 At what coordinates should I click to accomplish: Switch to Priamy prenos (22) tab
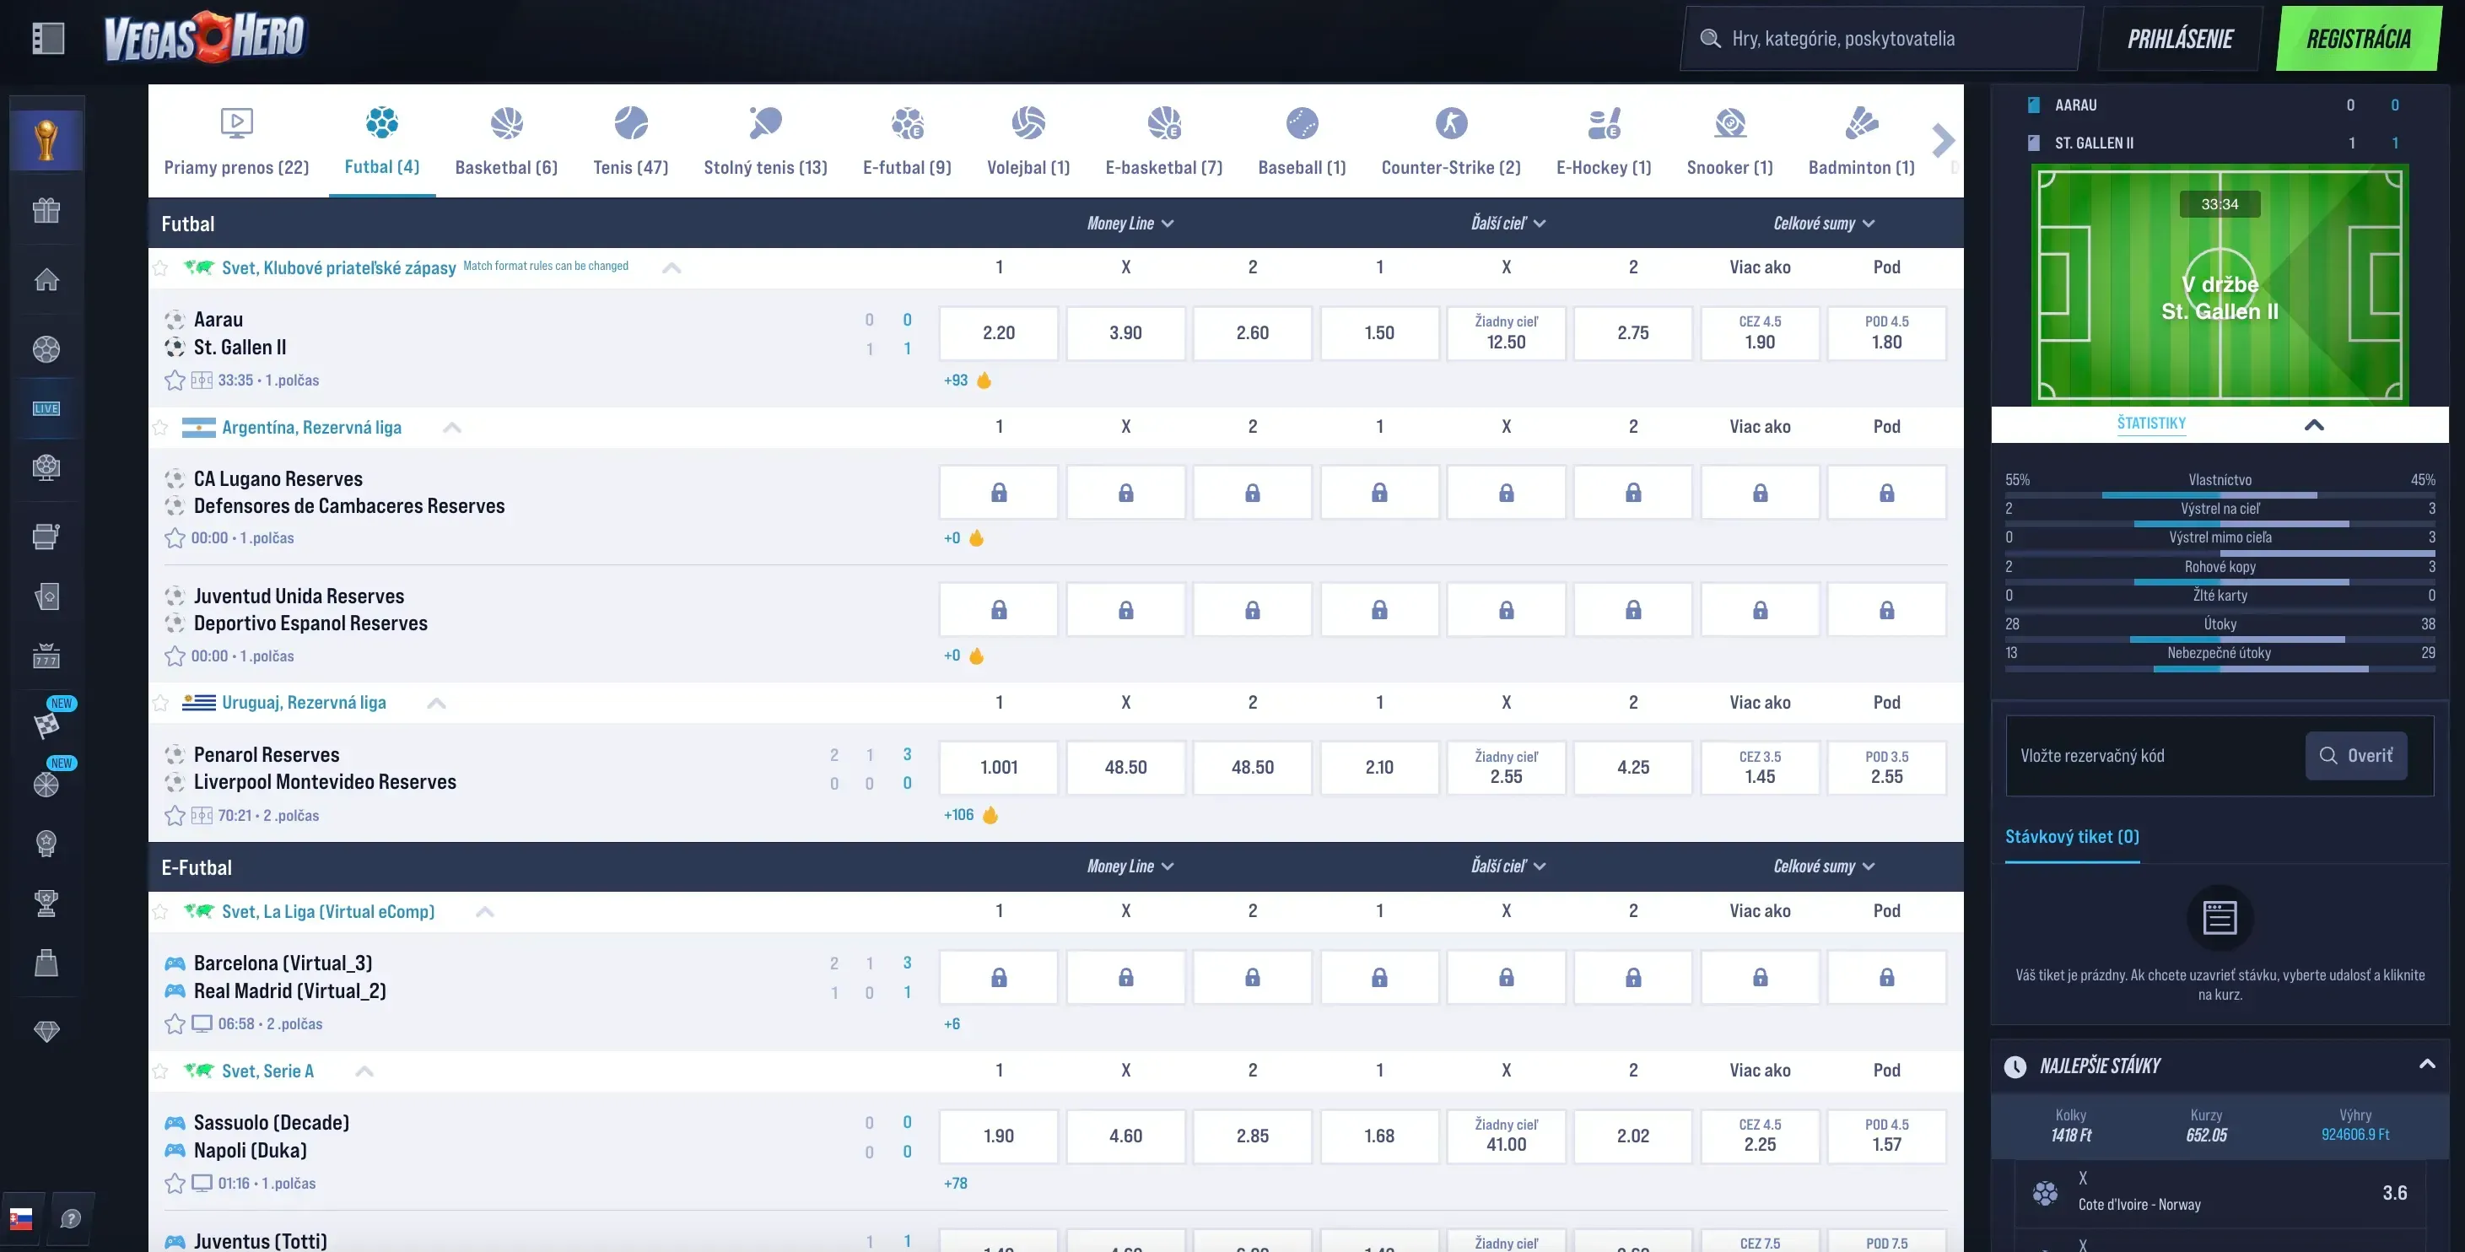236,141
